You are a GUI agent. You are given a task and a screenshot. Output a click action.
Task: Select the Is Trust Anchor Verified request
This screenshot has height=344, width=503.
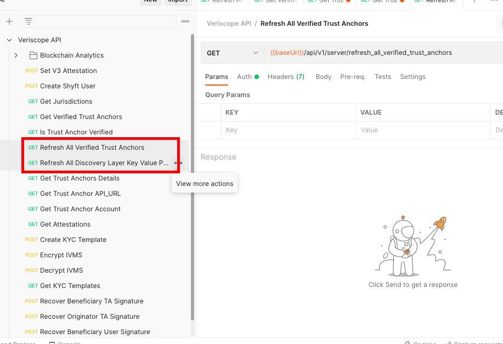click(x=76, y=133)
